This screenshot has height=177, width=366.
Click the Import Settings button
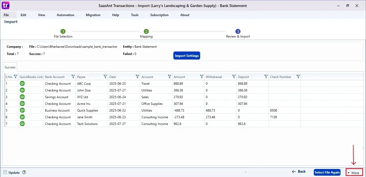(x=187, y=56)
